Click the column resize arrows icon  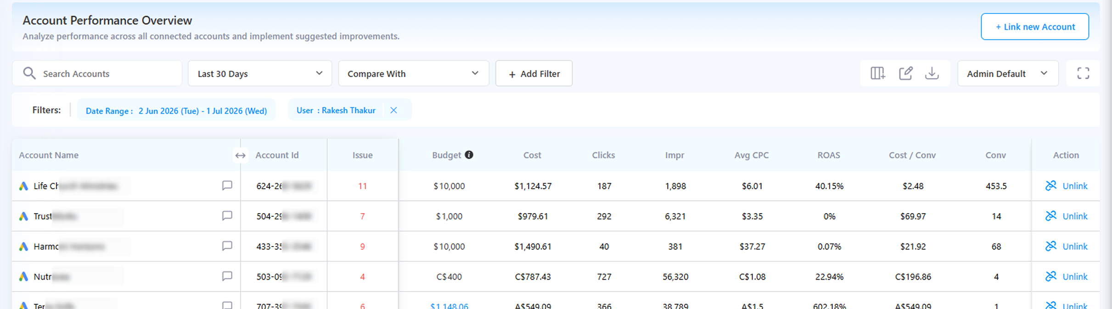click(x=240, y=155)
